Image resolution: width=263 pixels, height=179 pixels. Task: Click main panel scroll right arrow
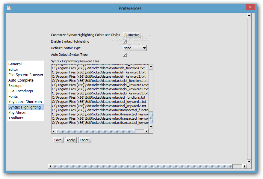point(244,166)
